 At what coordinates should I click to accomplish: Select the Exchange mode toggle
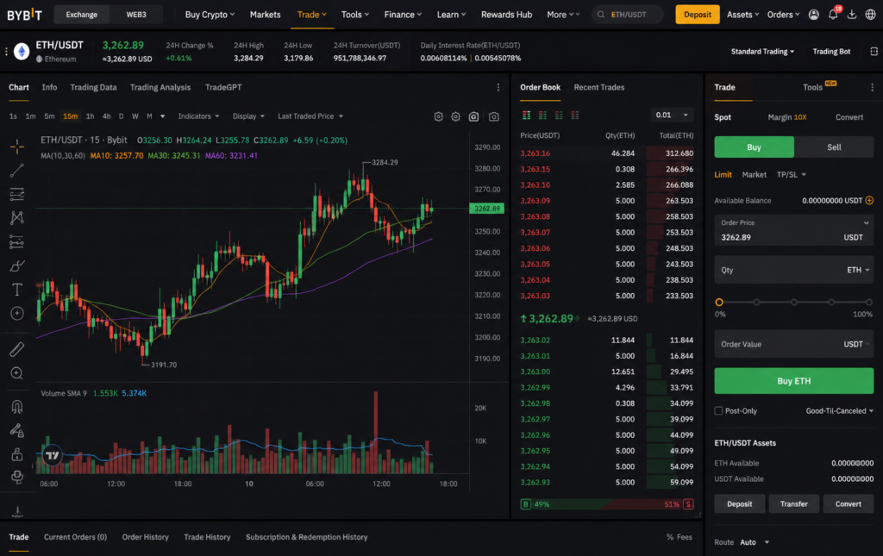(x=82, y=15)
